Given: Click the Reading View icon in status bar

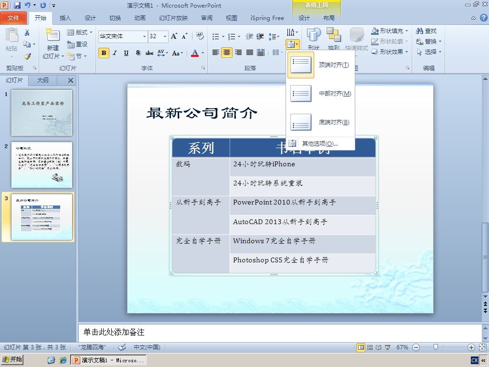Looking at the screenshot, I should 378,347.
